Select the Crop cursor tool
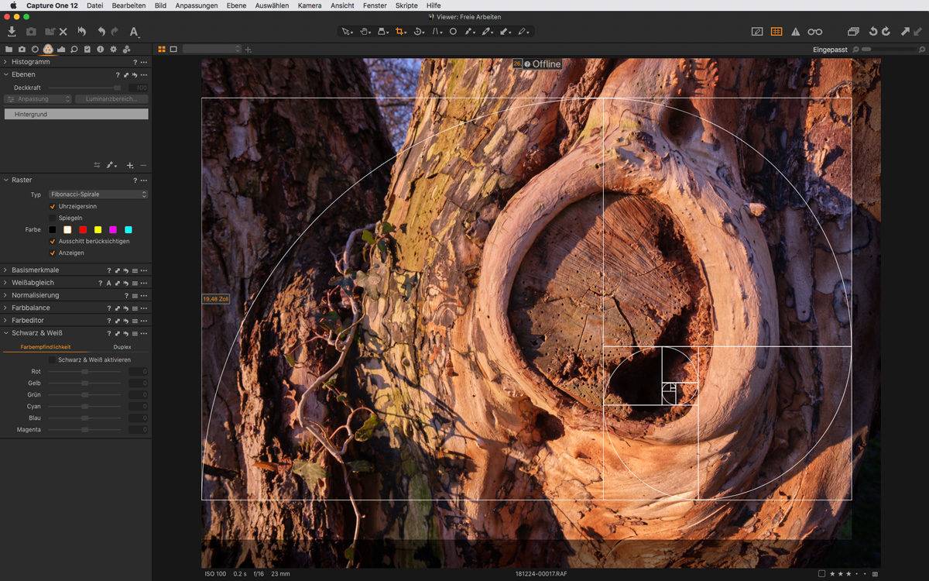The image size is (929, 581). point(401,32)
